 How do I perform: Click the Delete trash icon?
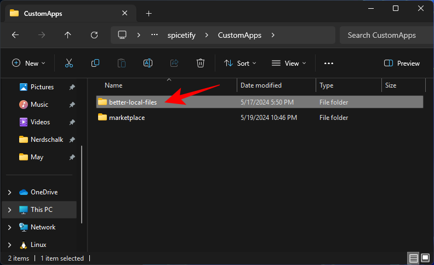201,64
